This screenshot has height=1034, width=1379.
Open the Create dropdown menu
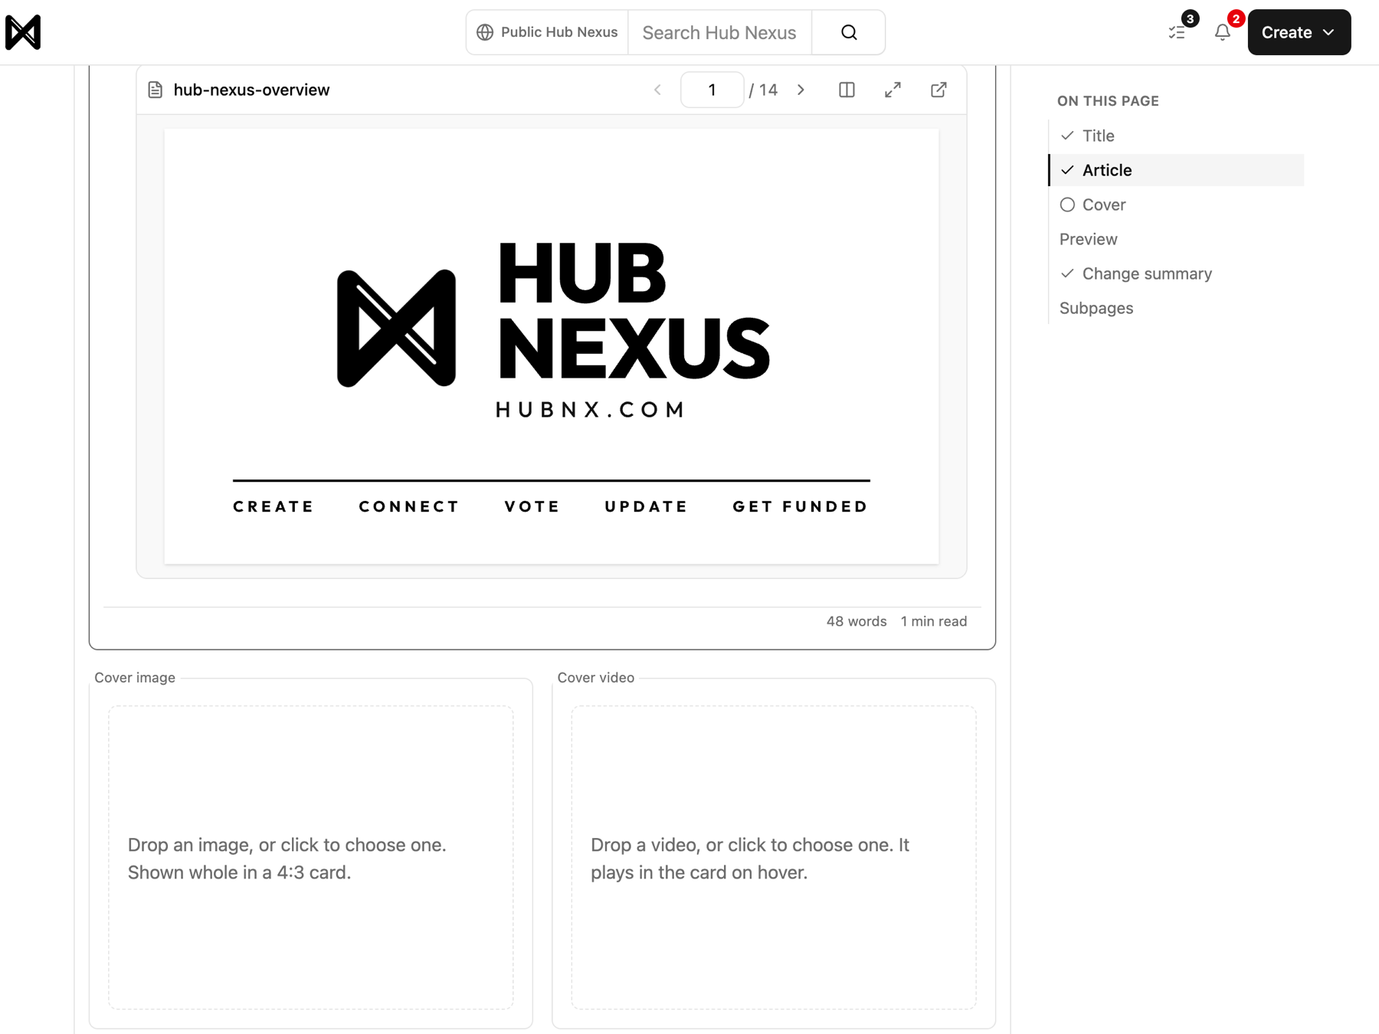(1299, 32)
